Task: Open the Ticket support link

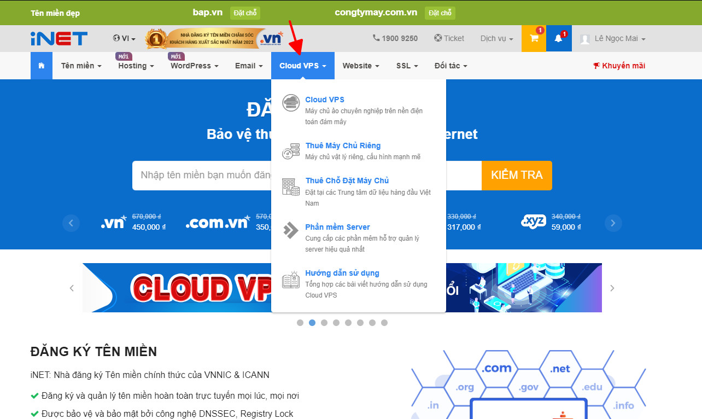Action: 449,38
